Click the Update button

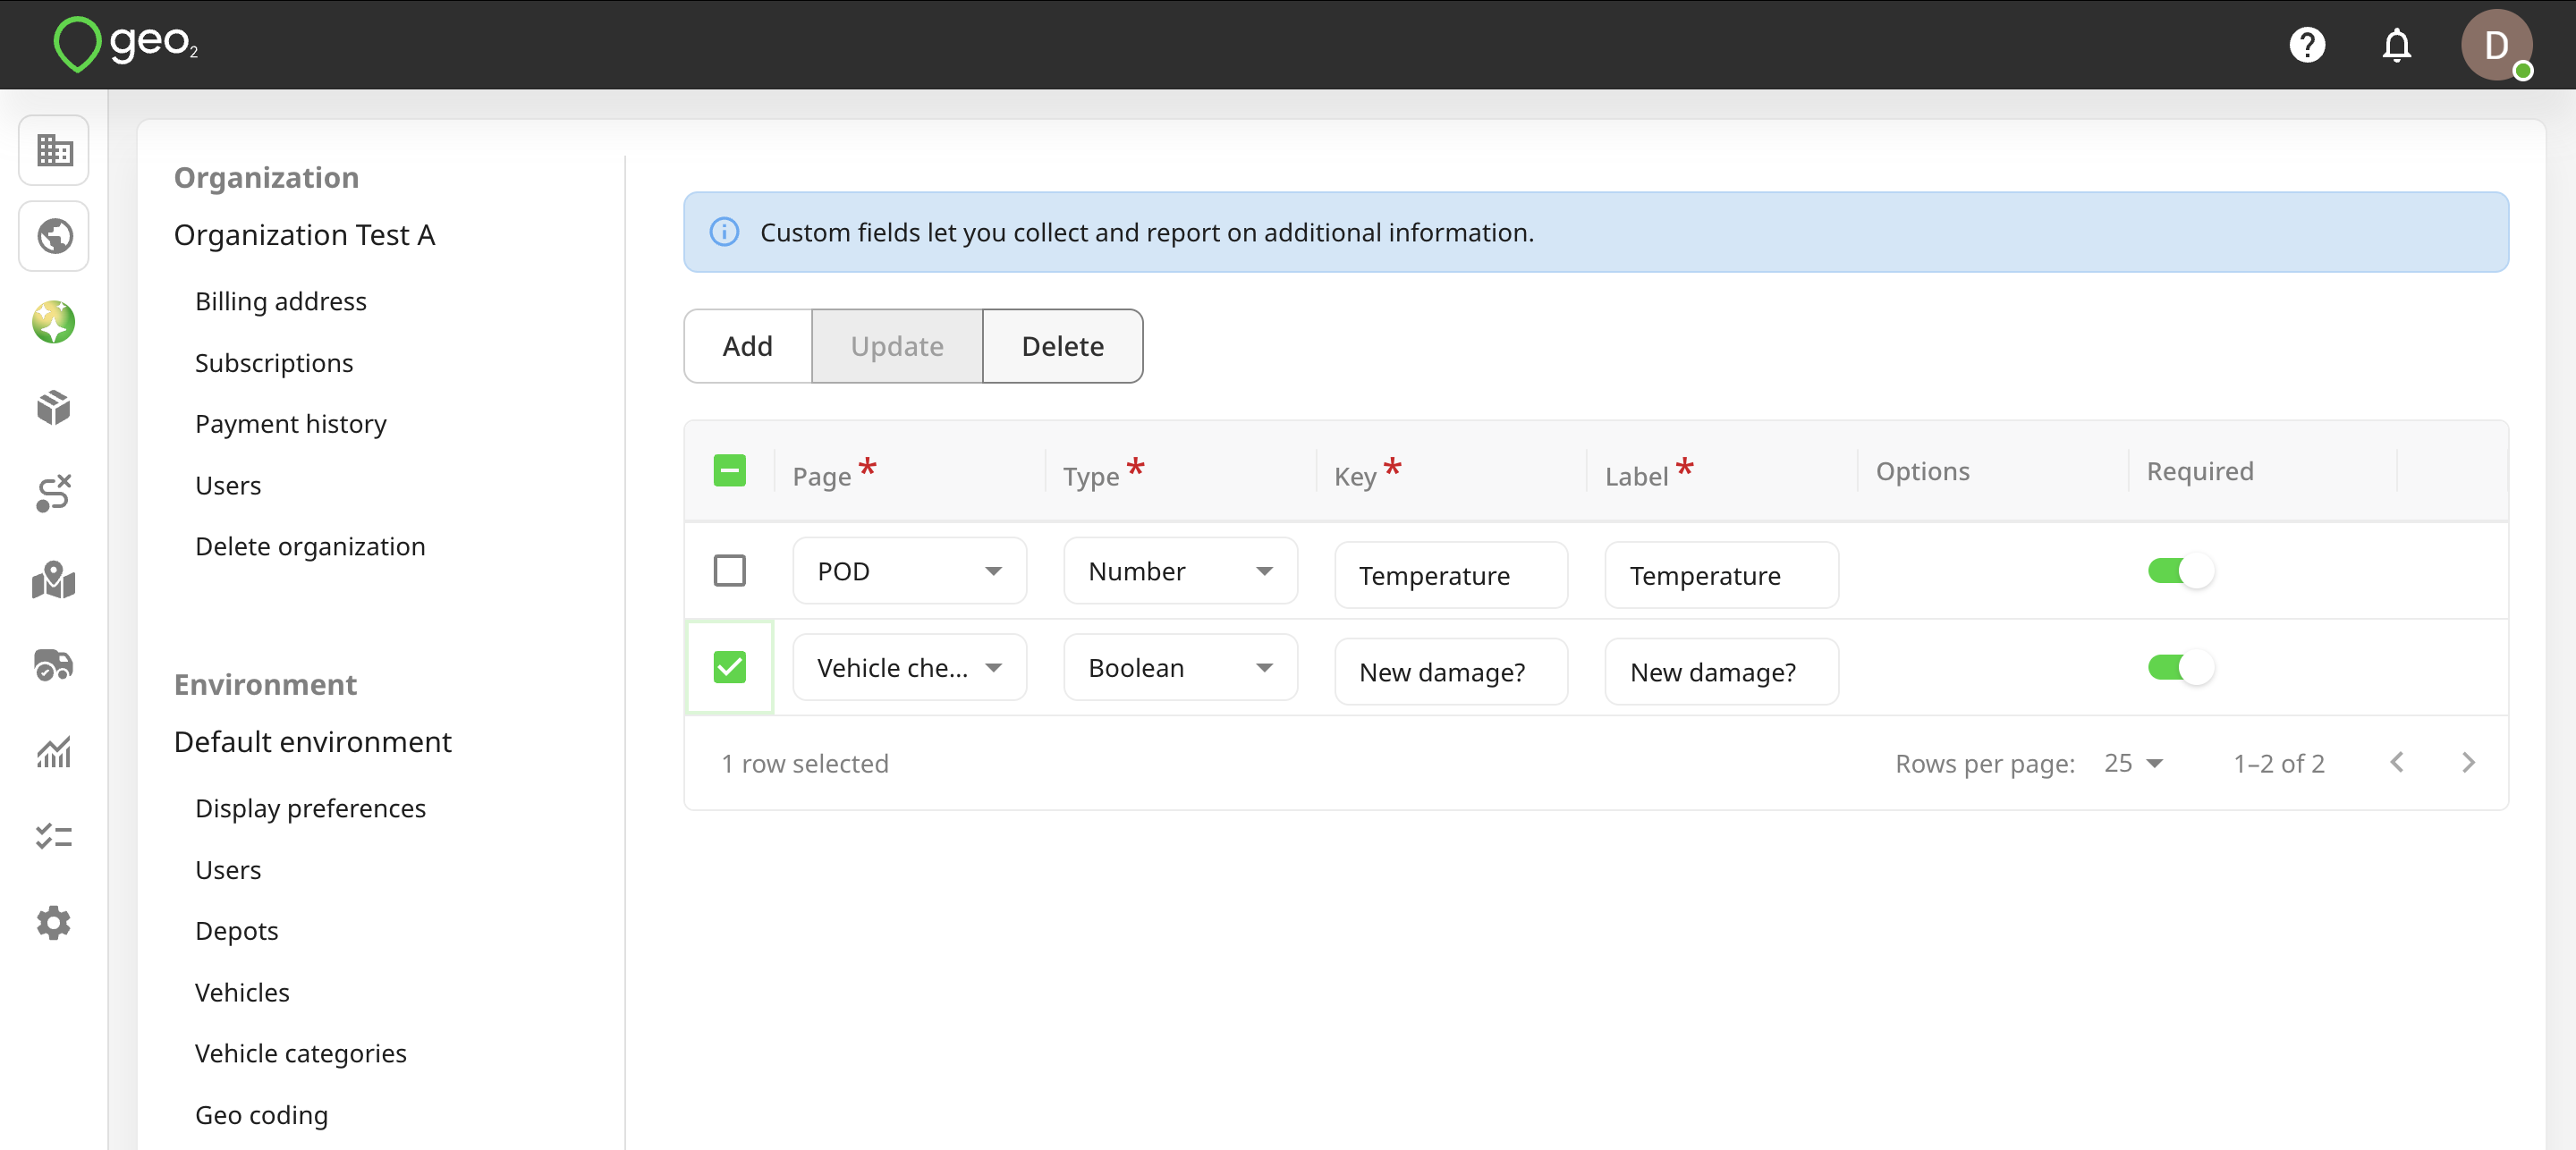[897, 346]
